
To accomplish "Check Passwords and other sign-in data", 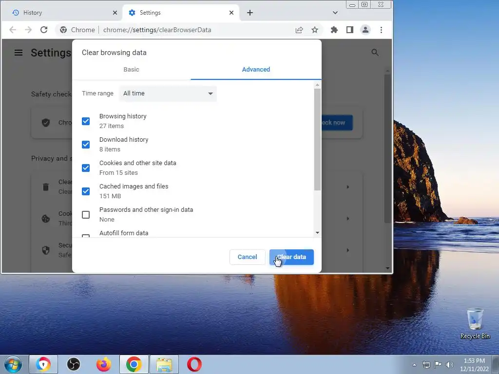I will pos(86,215).
